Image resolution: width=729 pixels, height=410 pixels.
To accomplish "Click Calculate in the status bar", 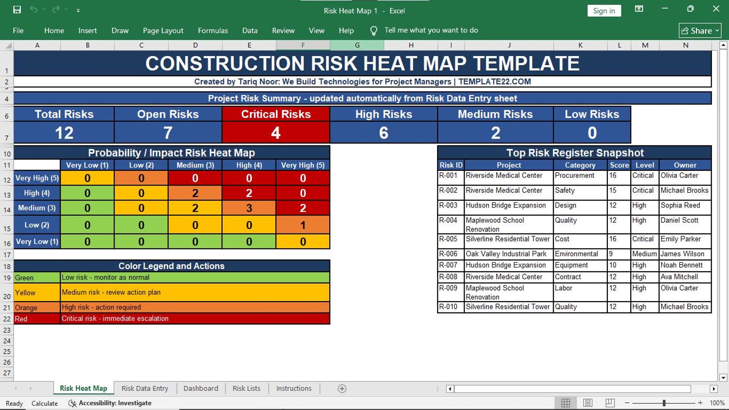I will 45,403.
